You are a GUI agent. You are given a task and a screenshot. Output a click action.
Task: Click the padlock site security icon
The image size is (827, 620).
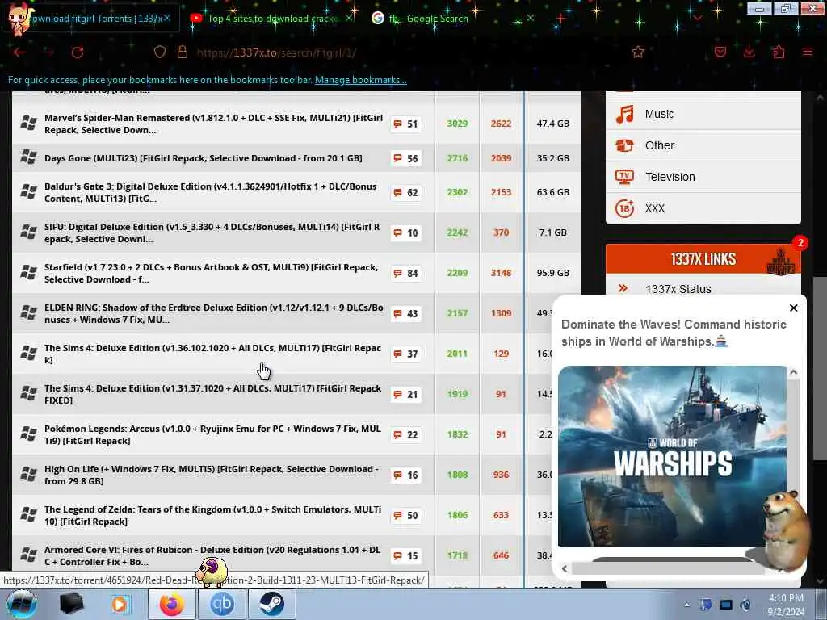[183, 52]
